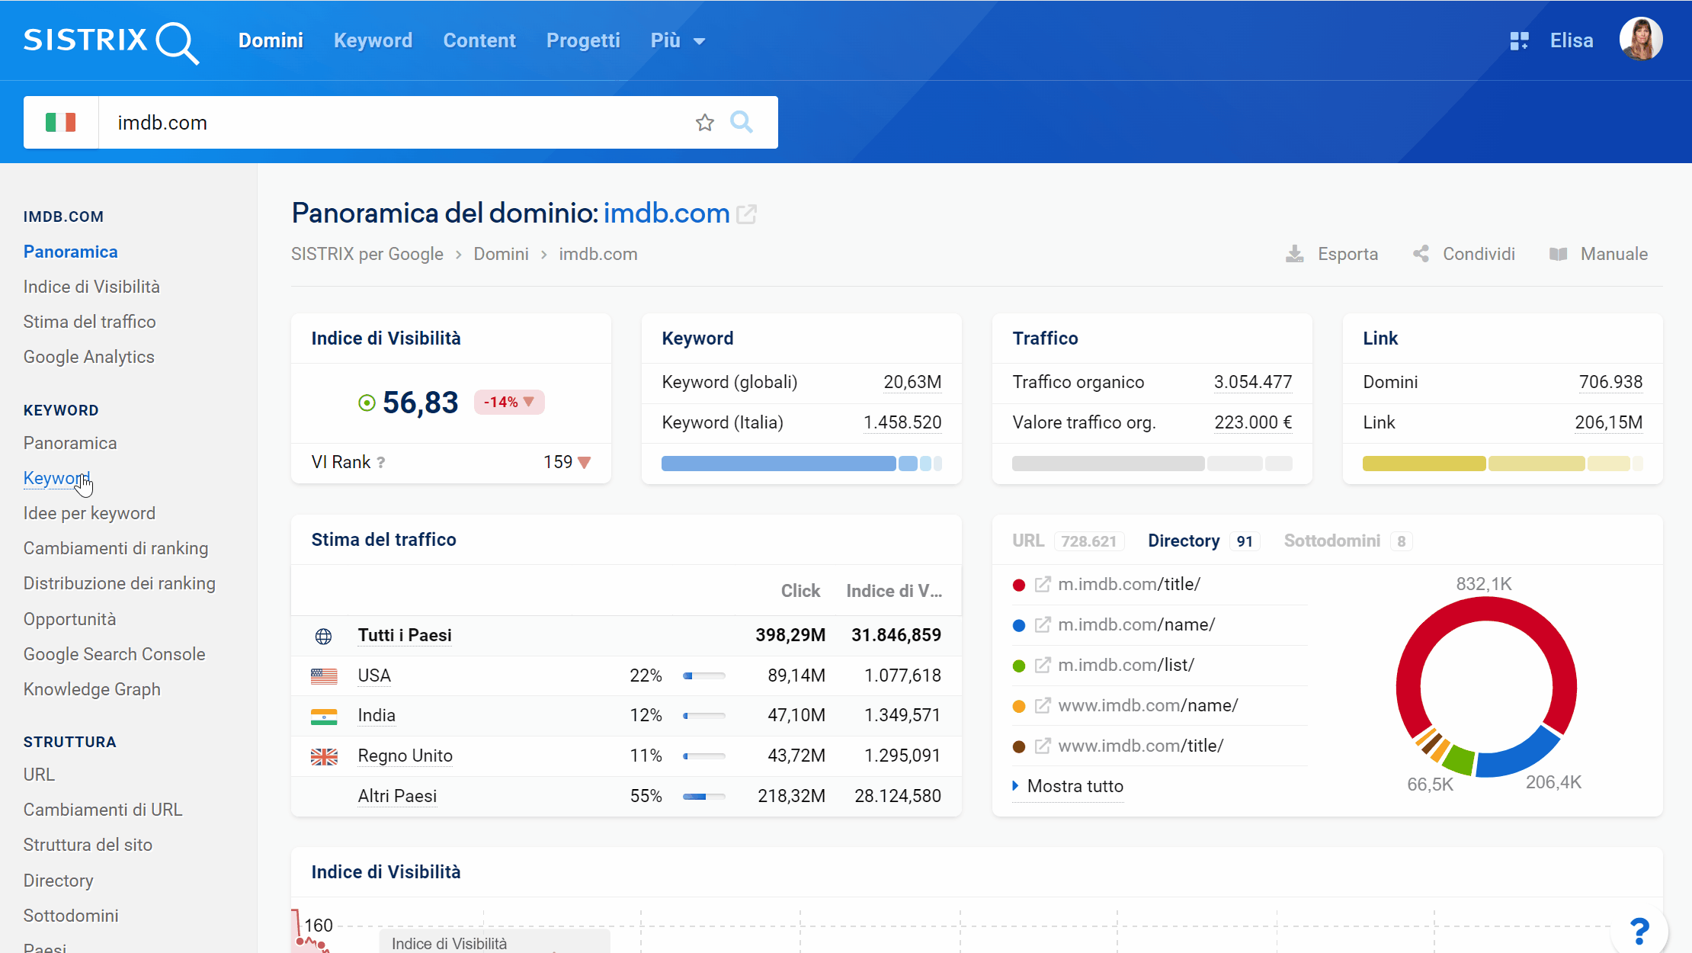The width and height of the screenshot is (1692, 953).
Task: Click the blue dot of m.imdb.com/name/
Action: point(1019,625)
